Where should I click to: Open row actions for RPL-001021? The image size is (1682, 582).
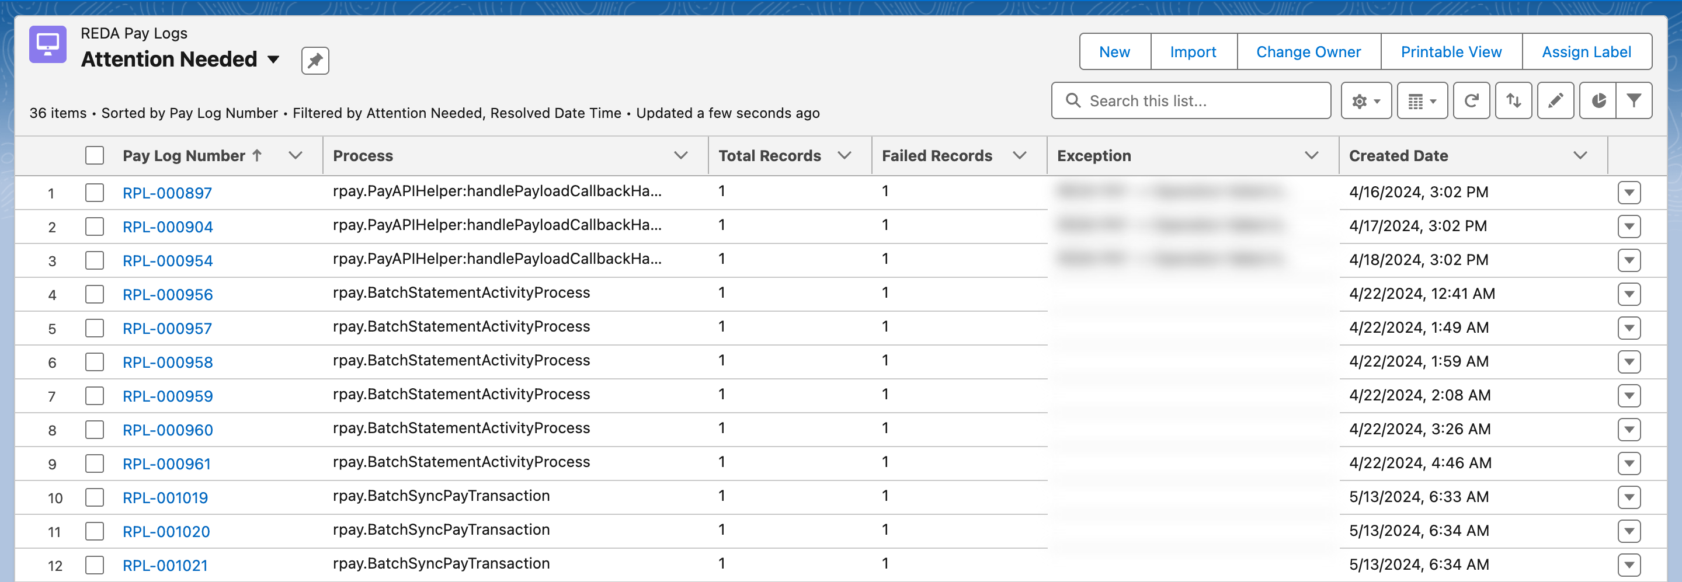tap(1629, 565)
